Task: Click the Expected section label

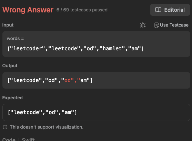Action: [x=12, y=98]
